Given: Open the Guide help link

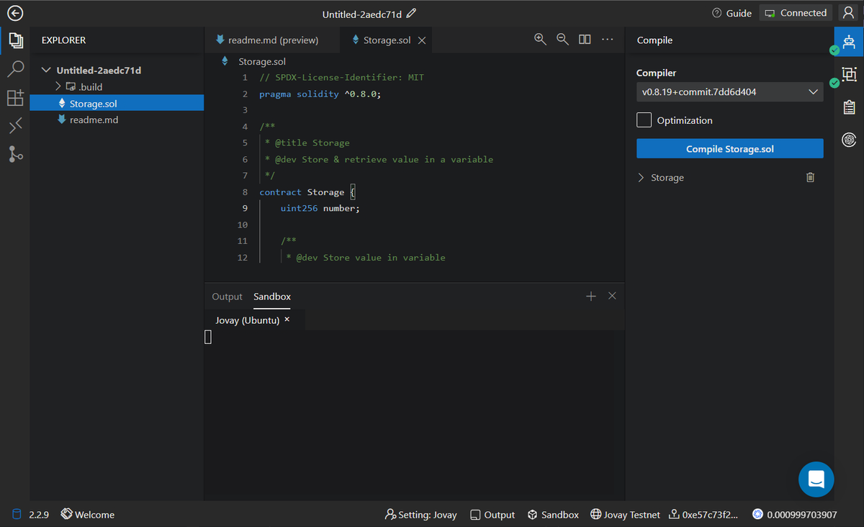Looking at the screenshot, I should click(732, 13).
